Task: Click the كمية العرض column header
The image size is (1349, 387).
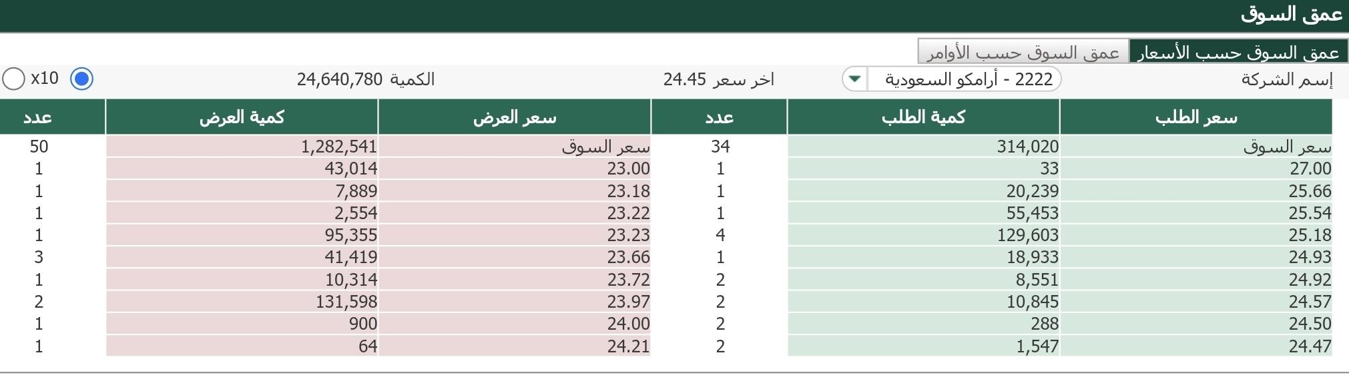Action: pos(242,117)
